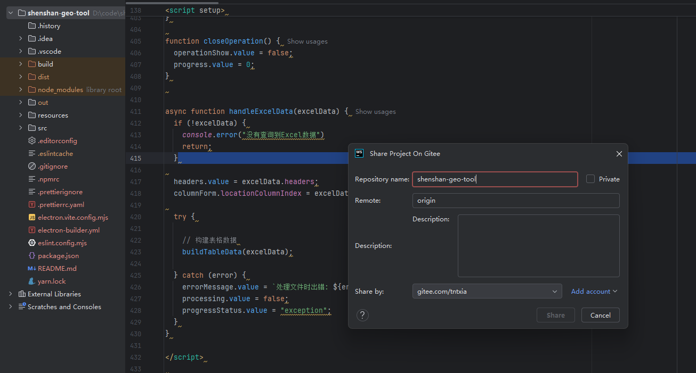Click the buildTableData(excelData) call
This screenshot has height=373, width=696.
coord(237,252)
